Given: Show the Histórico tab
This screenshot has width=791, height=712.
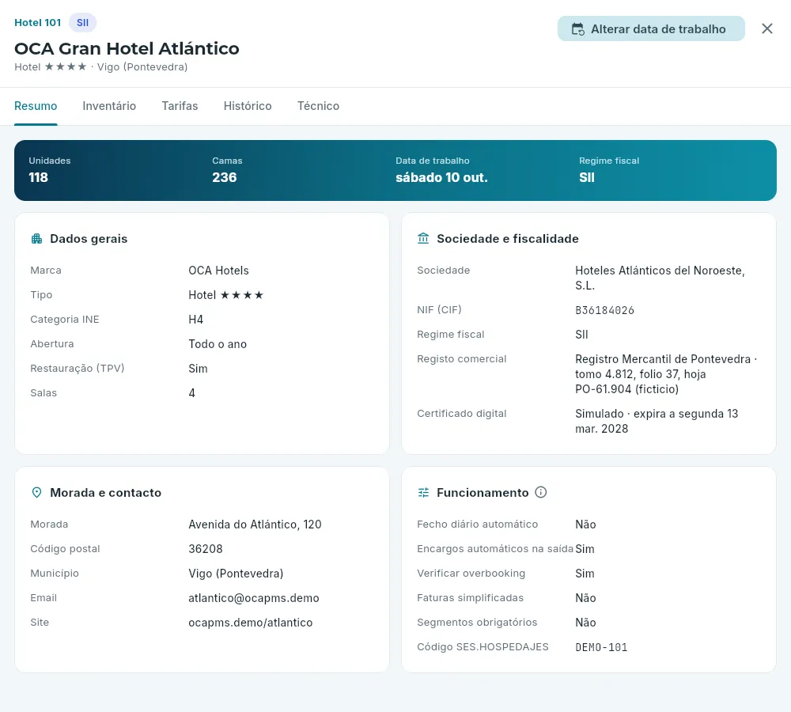Looking at the screenshot, I should point(248,106).
